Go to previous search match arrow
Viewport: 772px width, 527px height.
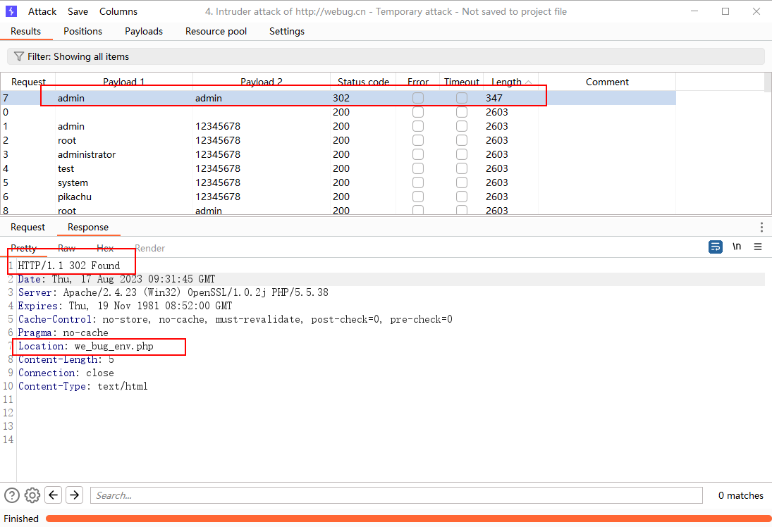[x=53, y=495]
